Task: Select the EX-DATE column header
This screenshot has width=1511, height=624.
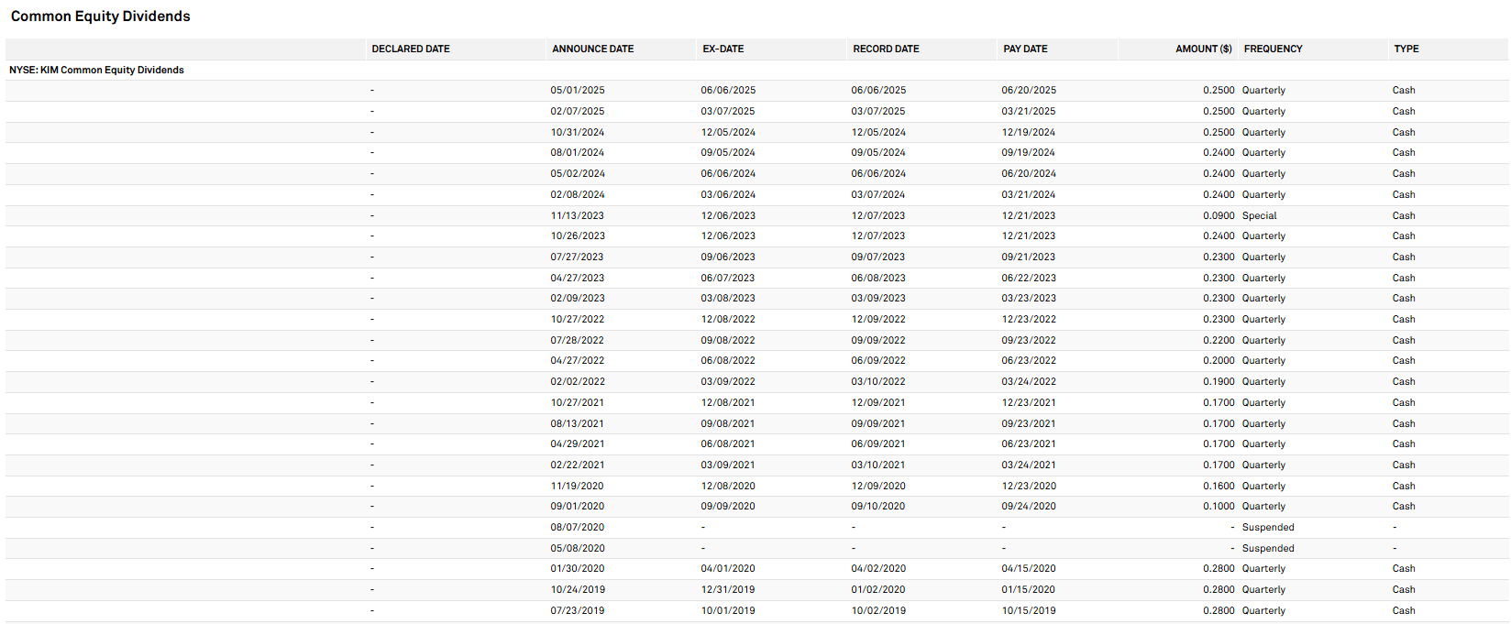Action: (x=723, y=49)
